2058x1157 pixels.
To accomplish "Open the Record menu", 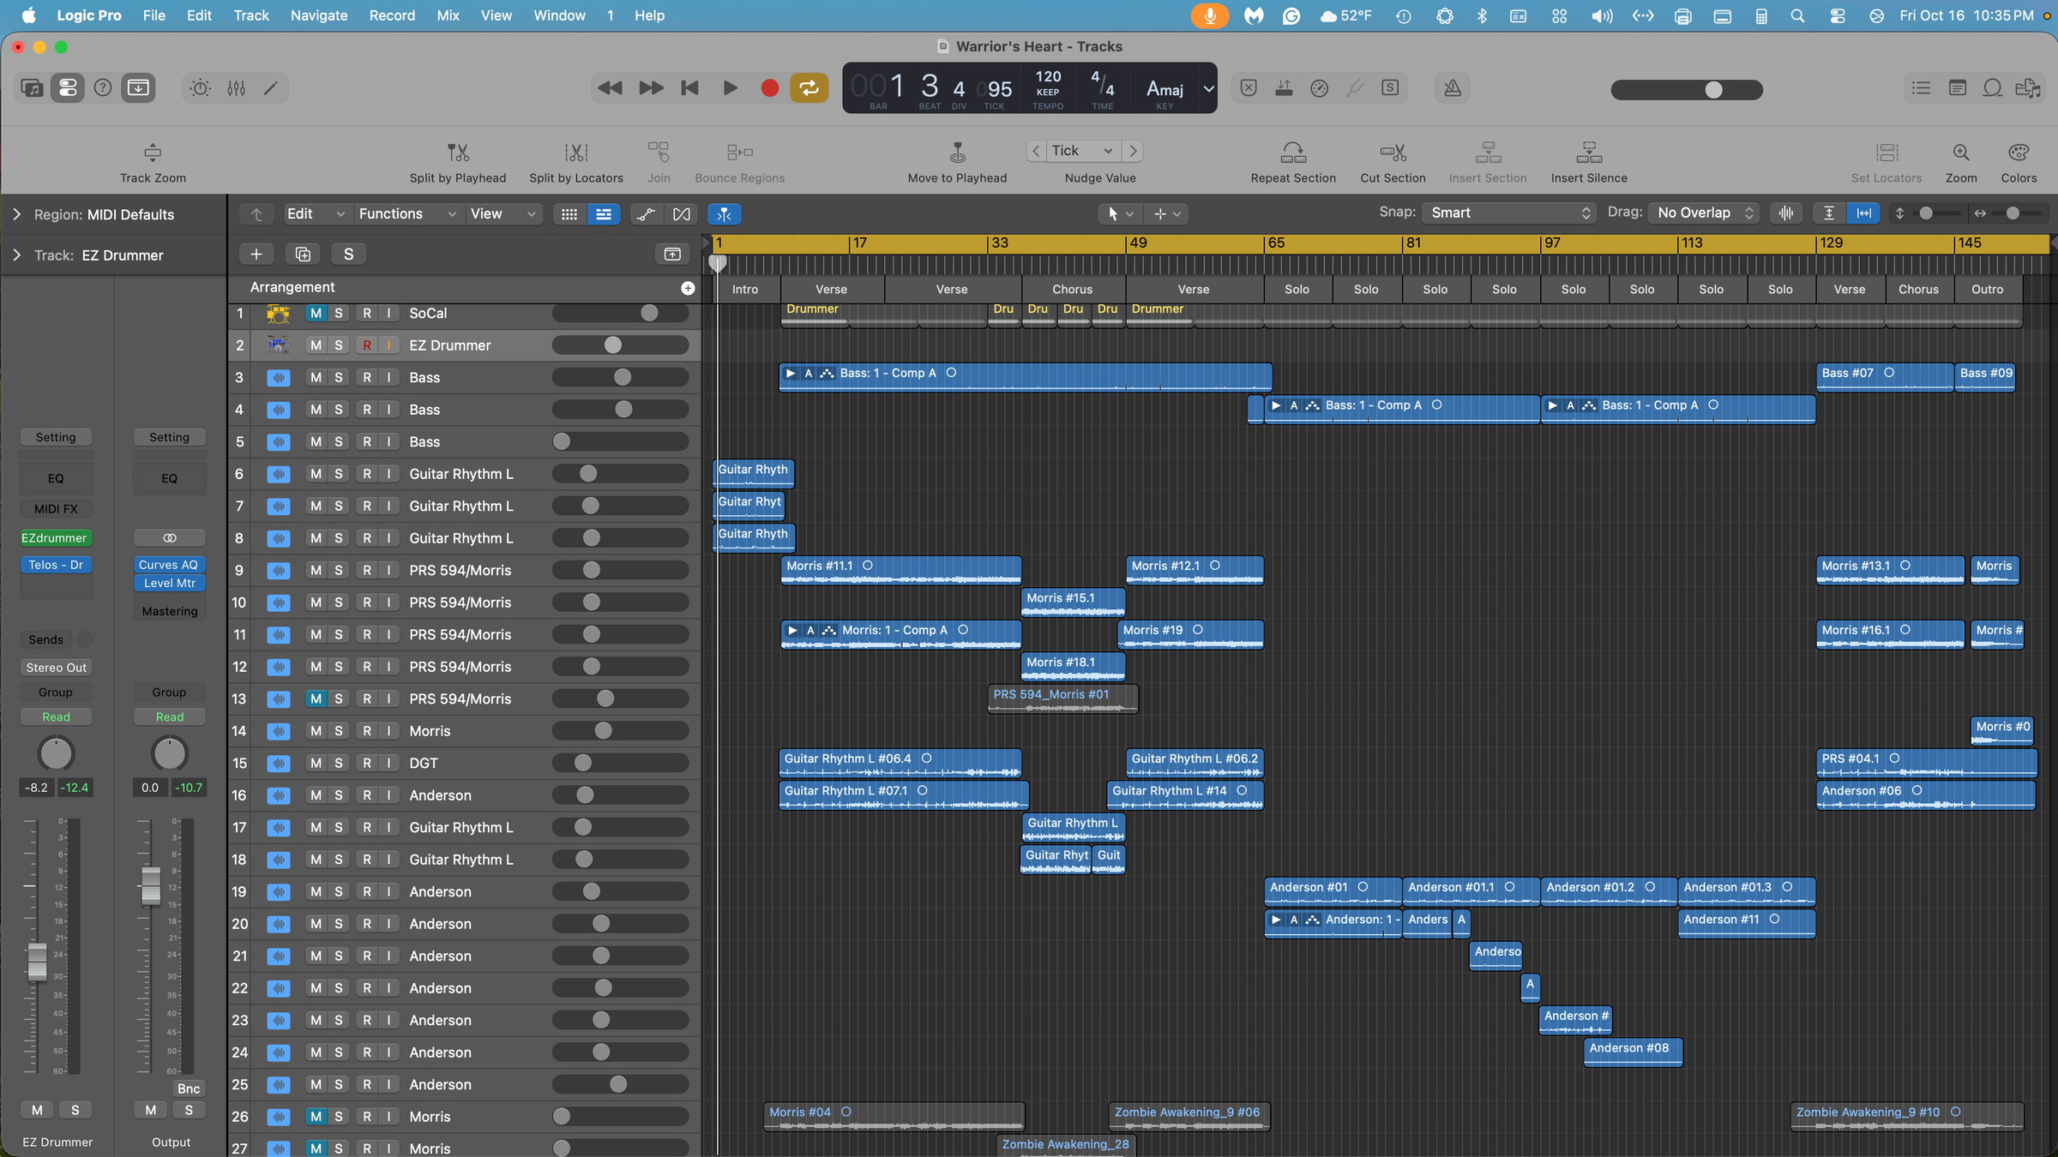I will [392, 15].
